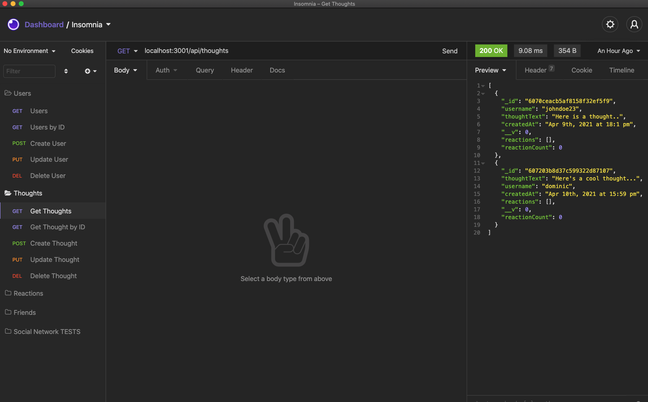Click the Thoughts folder icon
This screenshot has width=648, height=402.
pos(8,193)
